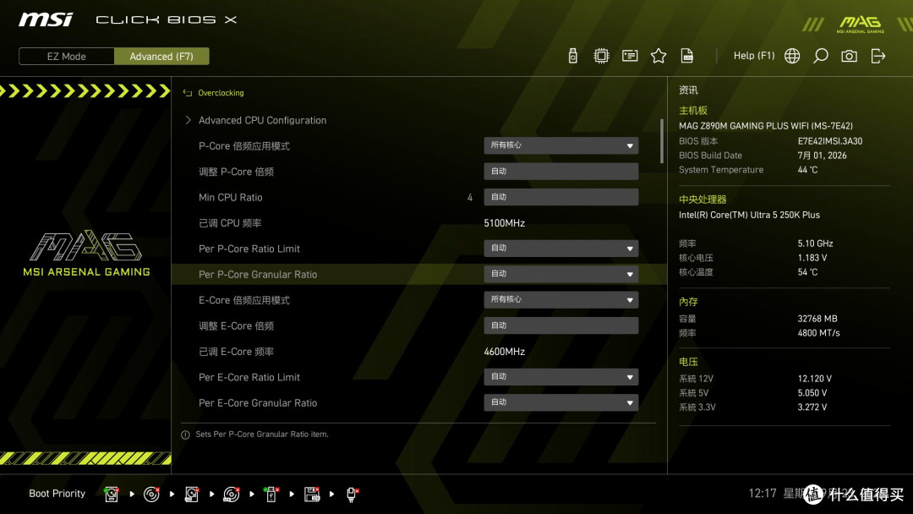This screenshot has height=514, width=913.
Task: Select the Advanced (F7) tab
Action: (x=161, y=57)
